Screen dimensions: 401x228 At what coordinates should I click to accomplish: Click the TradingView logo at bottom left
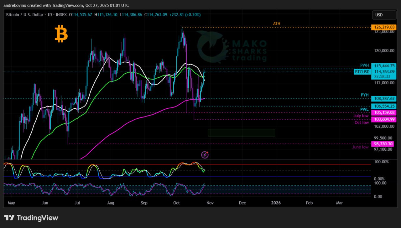[x=31, y=218]
